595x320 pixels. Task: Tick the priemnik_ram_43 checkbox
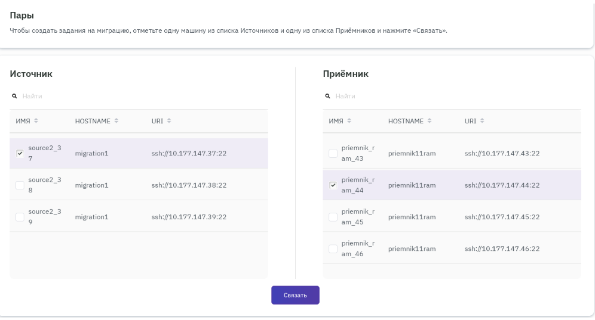coord(333,153)
